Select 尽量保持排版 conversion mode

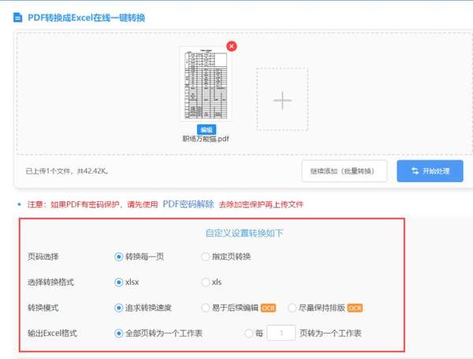293,308
